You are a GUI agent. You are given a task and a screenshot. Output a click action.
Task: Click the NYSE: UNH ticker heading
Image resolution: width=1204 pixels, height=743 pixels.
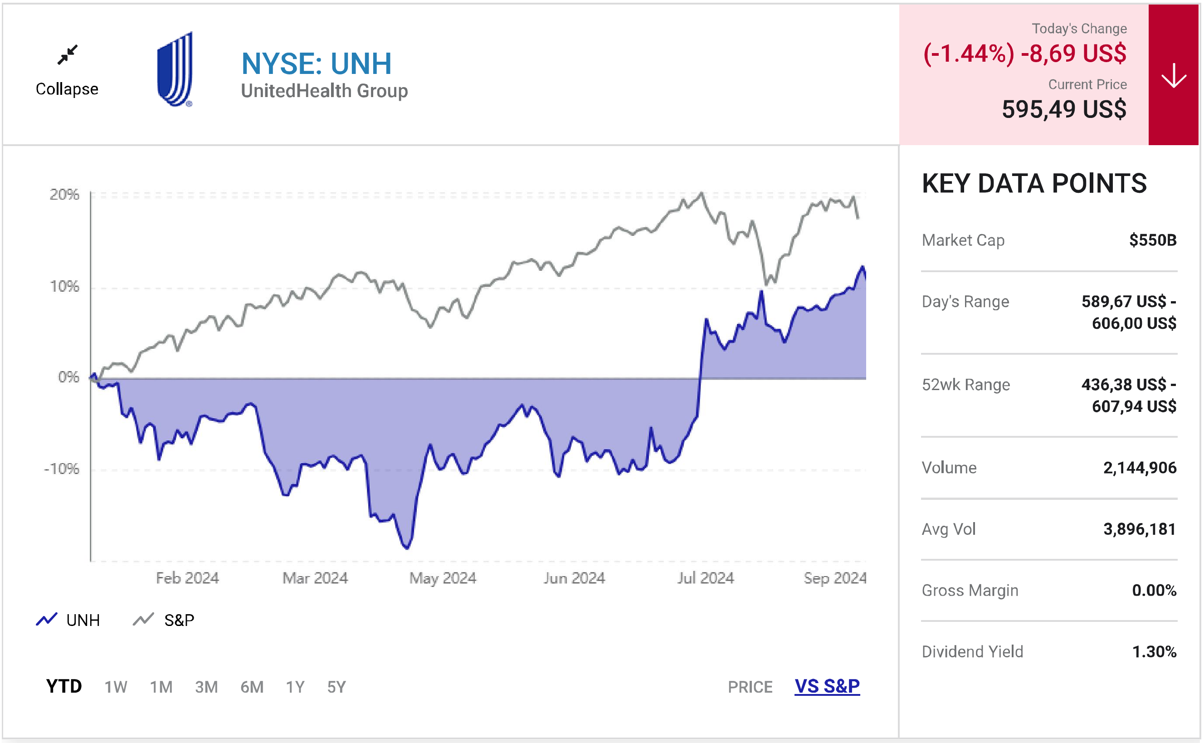point(317,64)
